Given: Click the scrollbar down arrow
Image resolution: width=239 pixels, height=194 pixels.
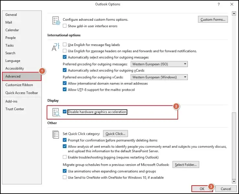Looking at the screenshot, I should pos(234,181).
